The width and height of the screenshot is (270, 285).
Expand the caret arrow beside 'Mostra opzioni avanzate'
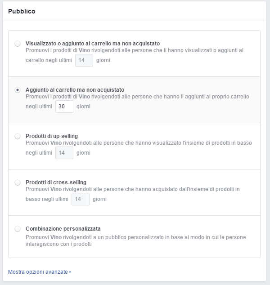click(x=70, y=272)
